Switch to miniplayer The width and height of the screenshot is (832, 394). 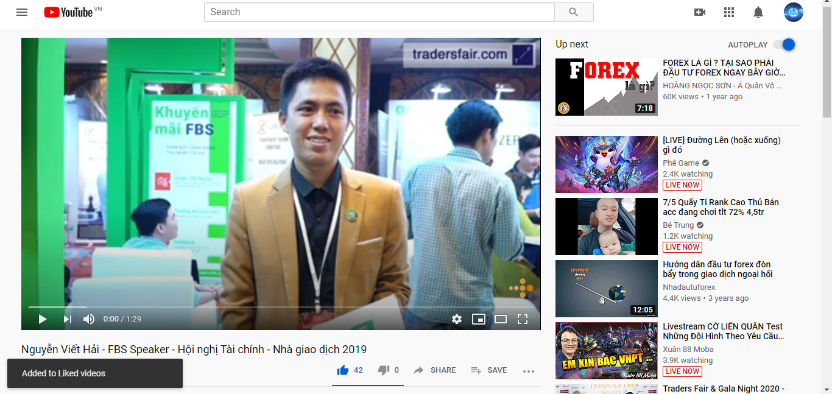pyautogui.click(x=479, y=318)
